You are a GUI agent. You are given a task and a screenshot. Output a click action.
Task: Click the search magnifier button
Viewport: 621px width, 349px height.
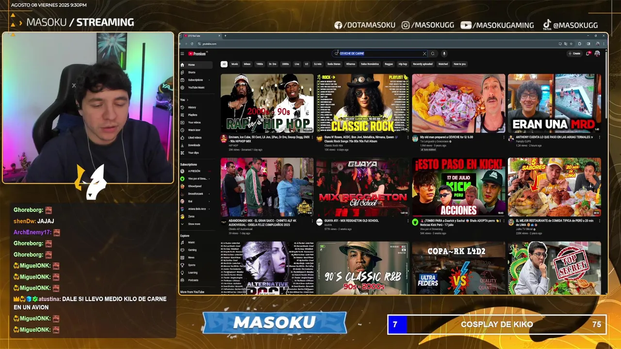point(433,54)
